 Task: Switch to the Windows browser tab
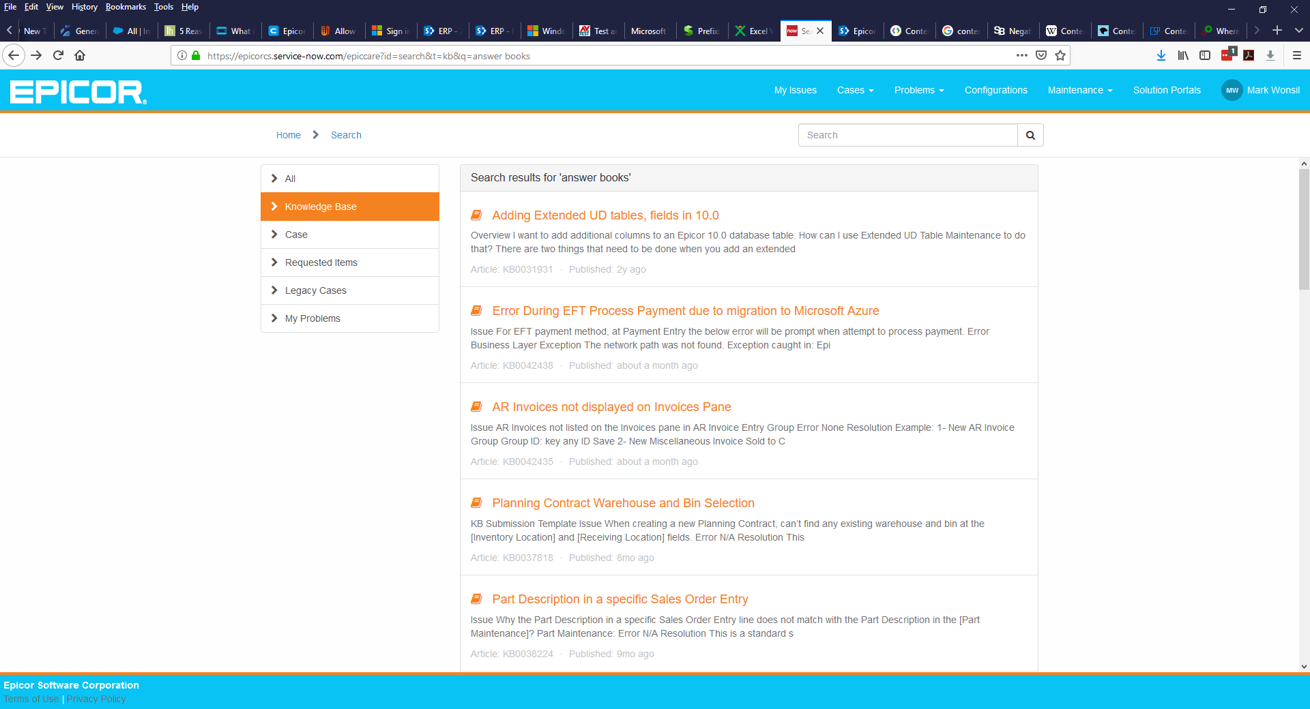[x=546, y=31]
